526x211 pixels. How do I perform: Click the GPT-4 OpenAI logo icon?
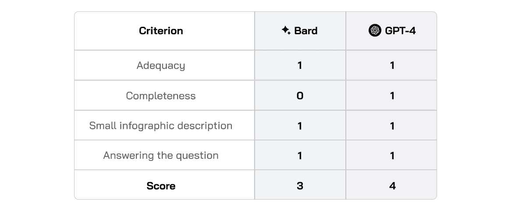tap(375, 31)
